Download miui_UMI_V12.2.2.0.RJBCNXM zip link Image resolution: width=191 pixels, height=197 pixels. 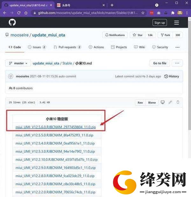55,192
